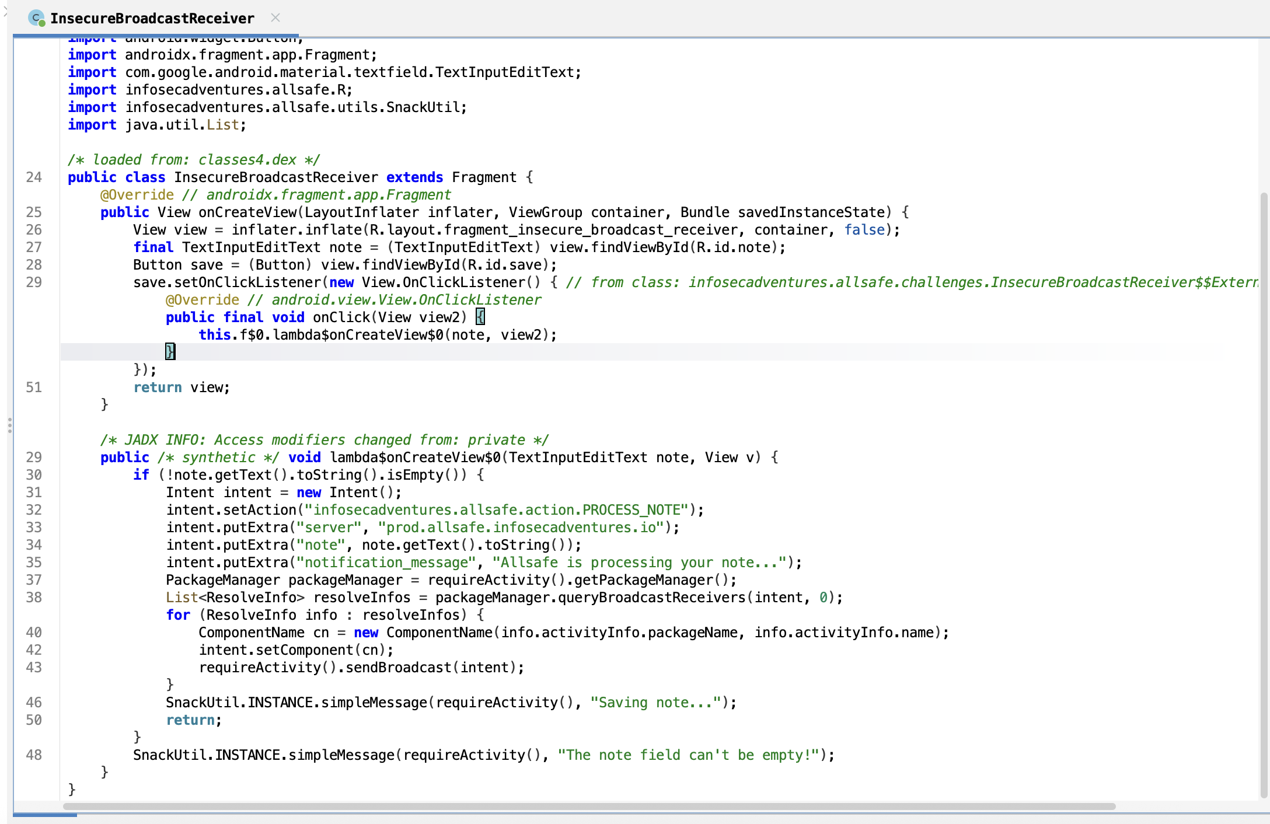Click the queryBroadcastReceivers method call
The image size is (1270, 824).
pyautogui.click(x=652, y=598)
